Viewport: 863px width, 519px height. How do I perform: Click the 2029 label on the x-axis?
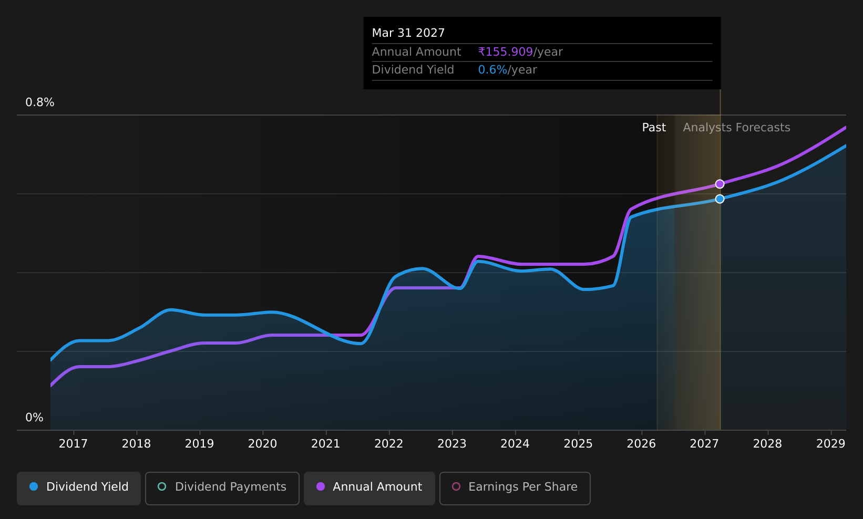coord(830,444)
